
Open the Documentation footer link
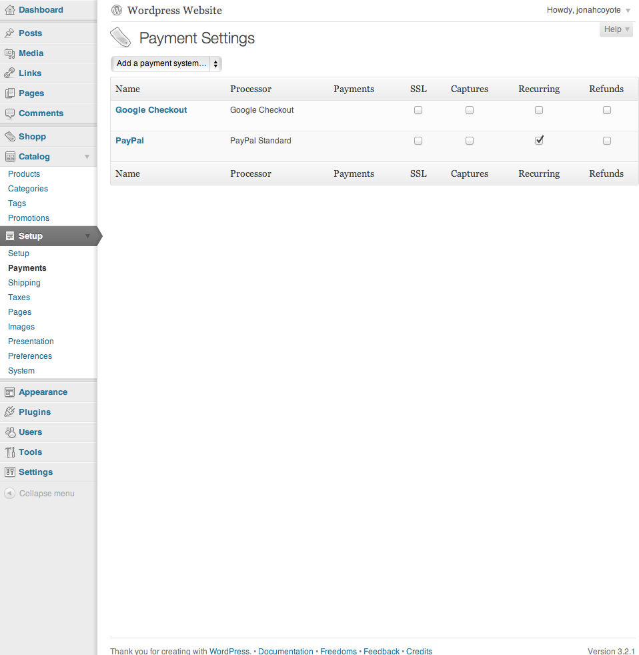click(285, 651)
